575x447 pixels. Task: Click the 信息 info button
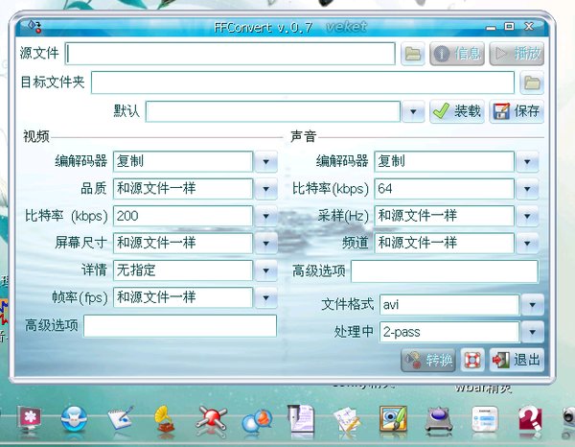[x=457, y=54]
